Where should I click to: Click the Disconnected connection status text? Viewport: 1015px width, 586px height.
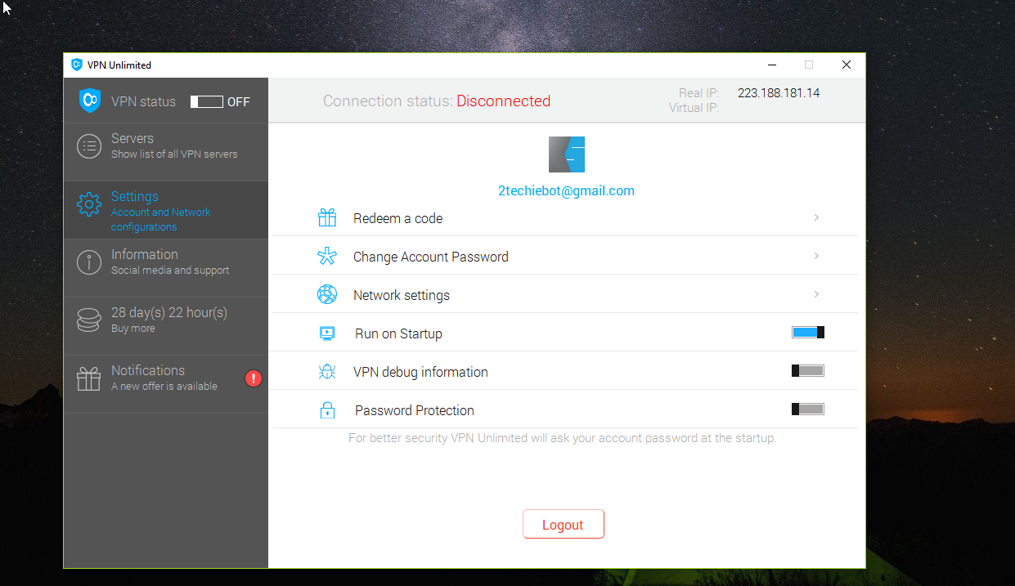coord(504,101)
